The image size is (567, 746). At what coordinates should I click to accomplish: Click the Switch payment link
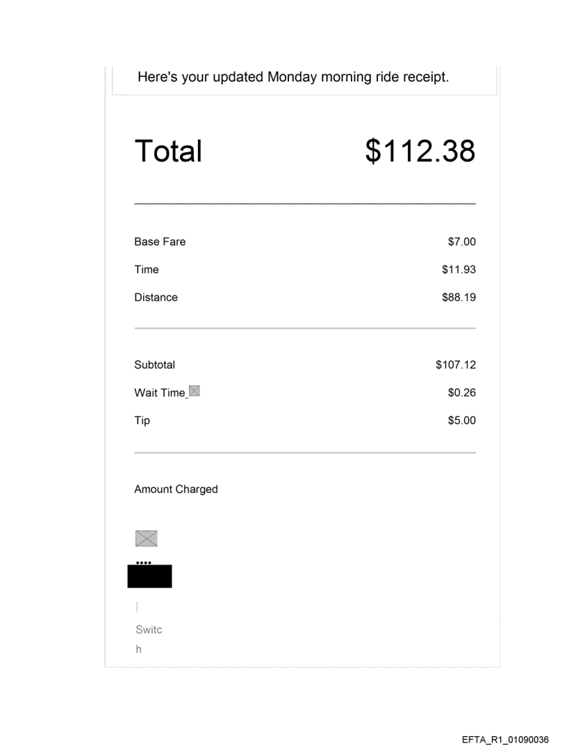(148, 639)
